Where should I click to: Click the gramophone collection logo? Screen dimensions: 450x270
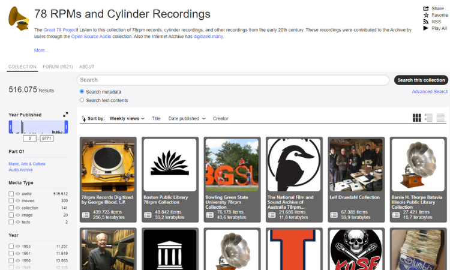point(19,19)
